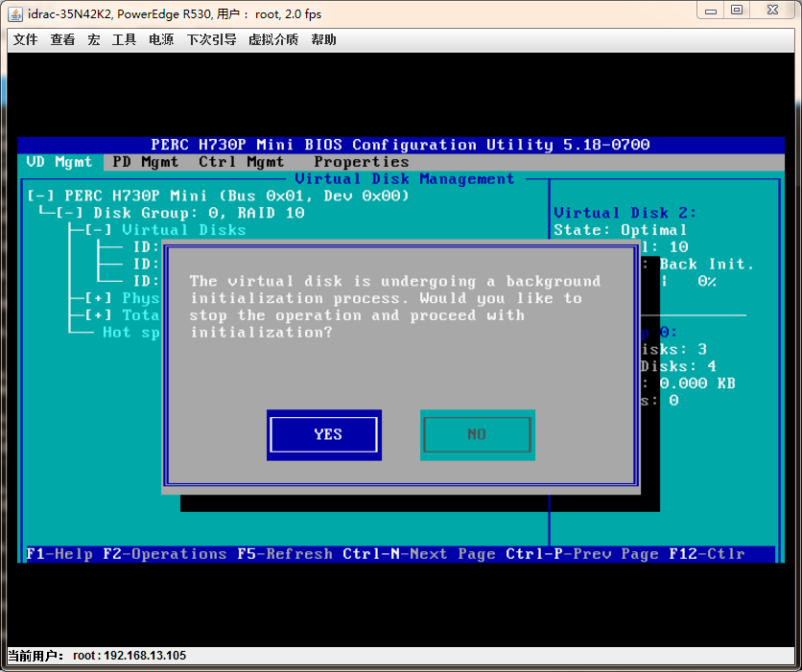Click the background initialization dialog message
The image size is (802, 672).
395,307
